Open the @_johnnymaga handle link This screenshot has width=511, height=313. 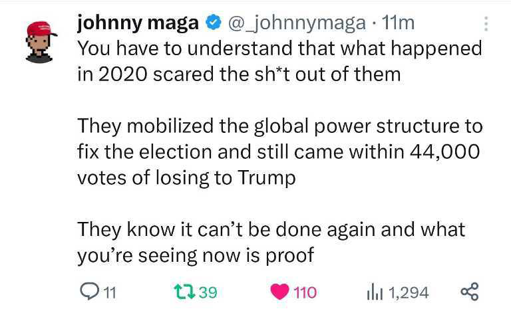point(297,23)
